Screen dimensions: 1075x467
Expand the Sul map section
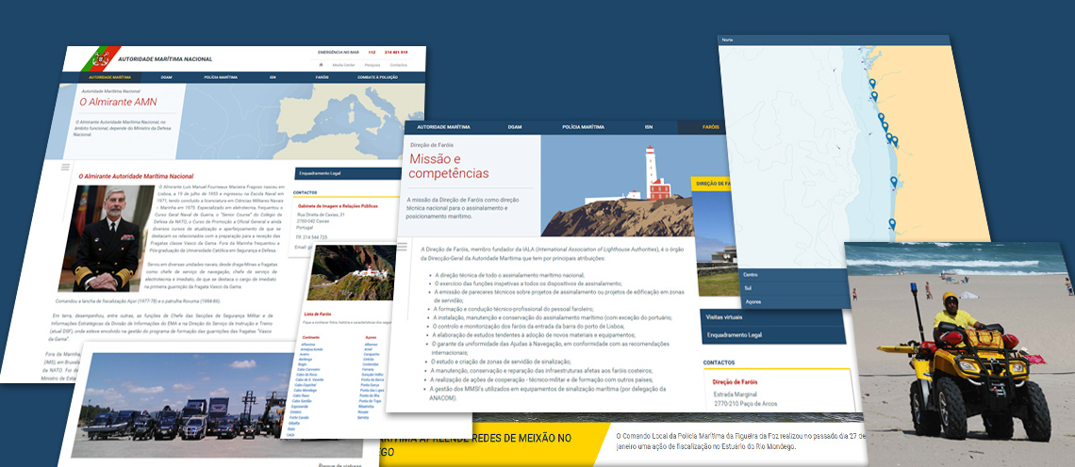(x=794, y=287)
